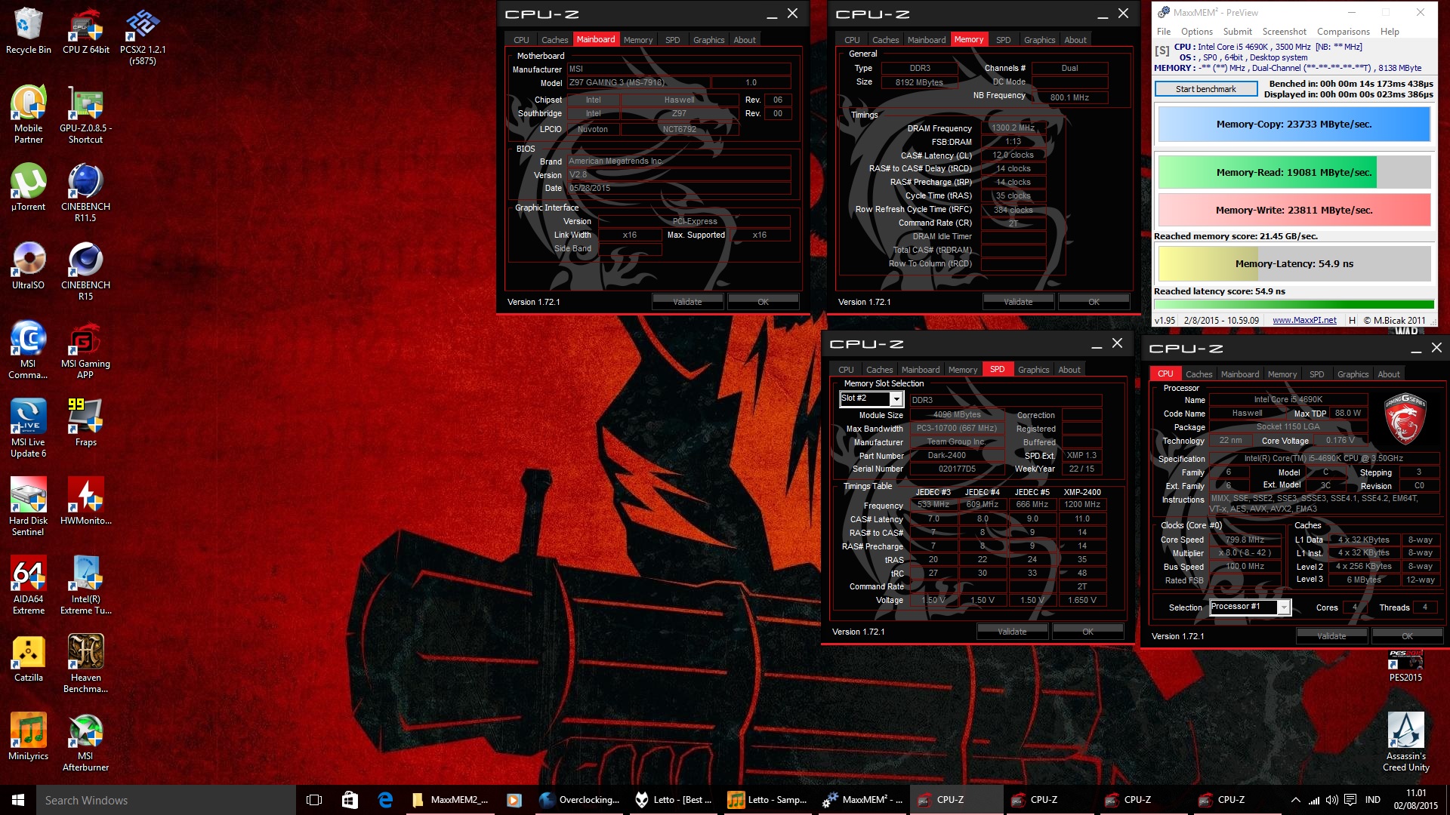Open MSI Live Update 6 icon

pyautogui.click(x=29, y=428)
